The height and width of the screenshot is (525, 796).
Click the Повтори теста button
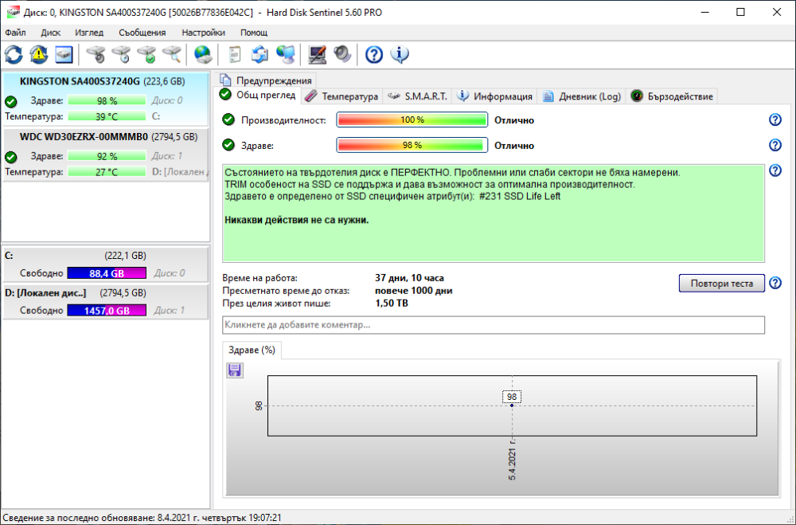tap(721, 283)
